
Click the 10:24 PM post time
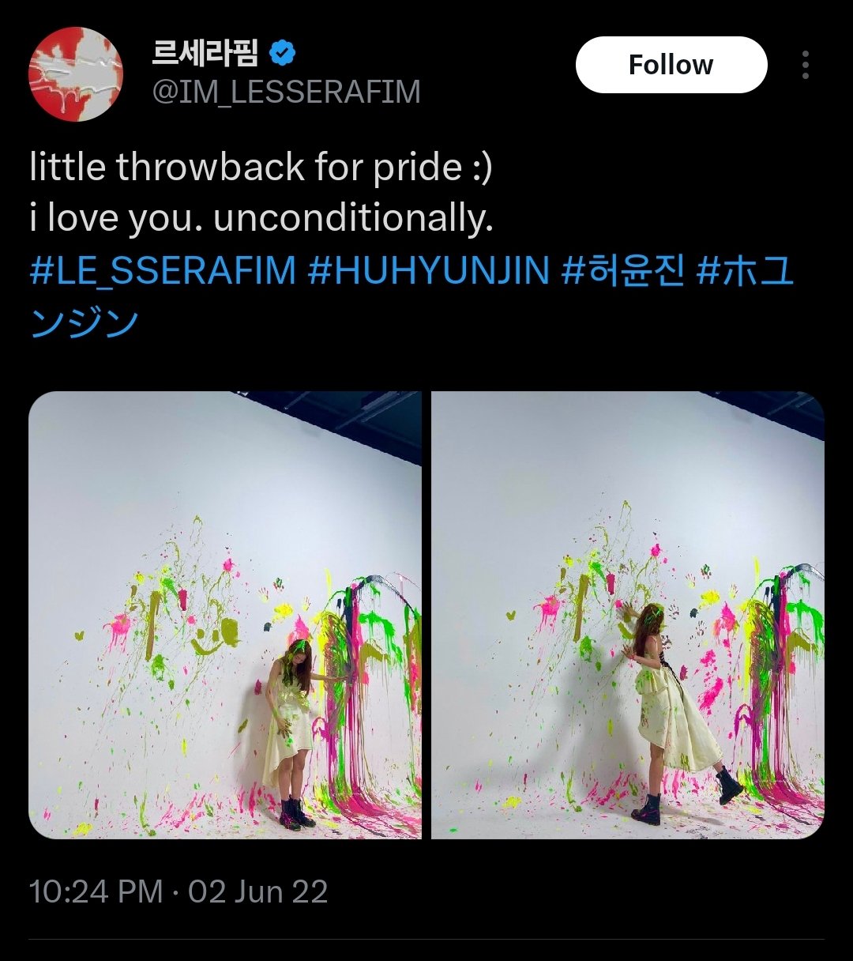[96, 891]
